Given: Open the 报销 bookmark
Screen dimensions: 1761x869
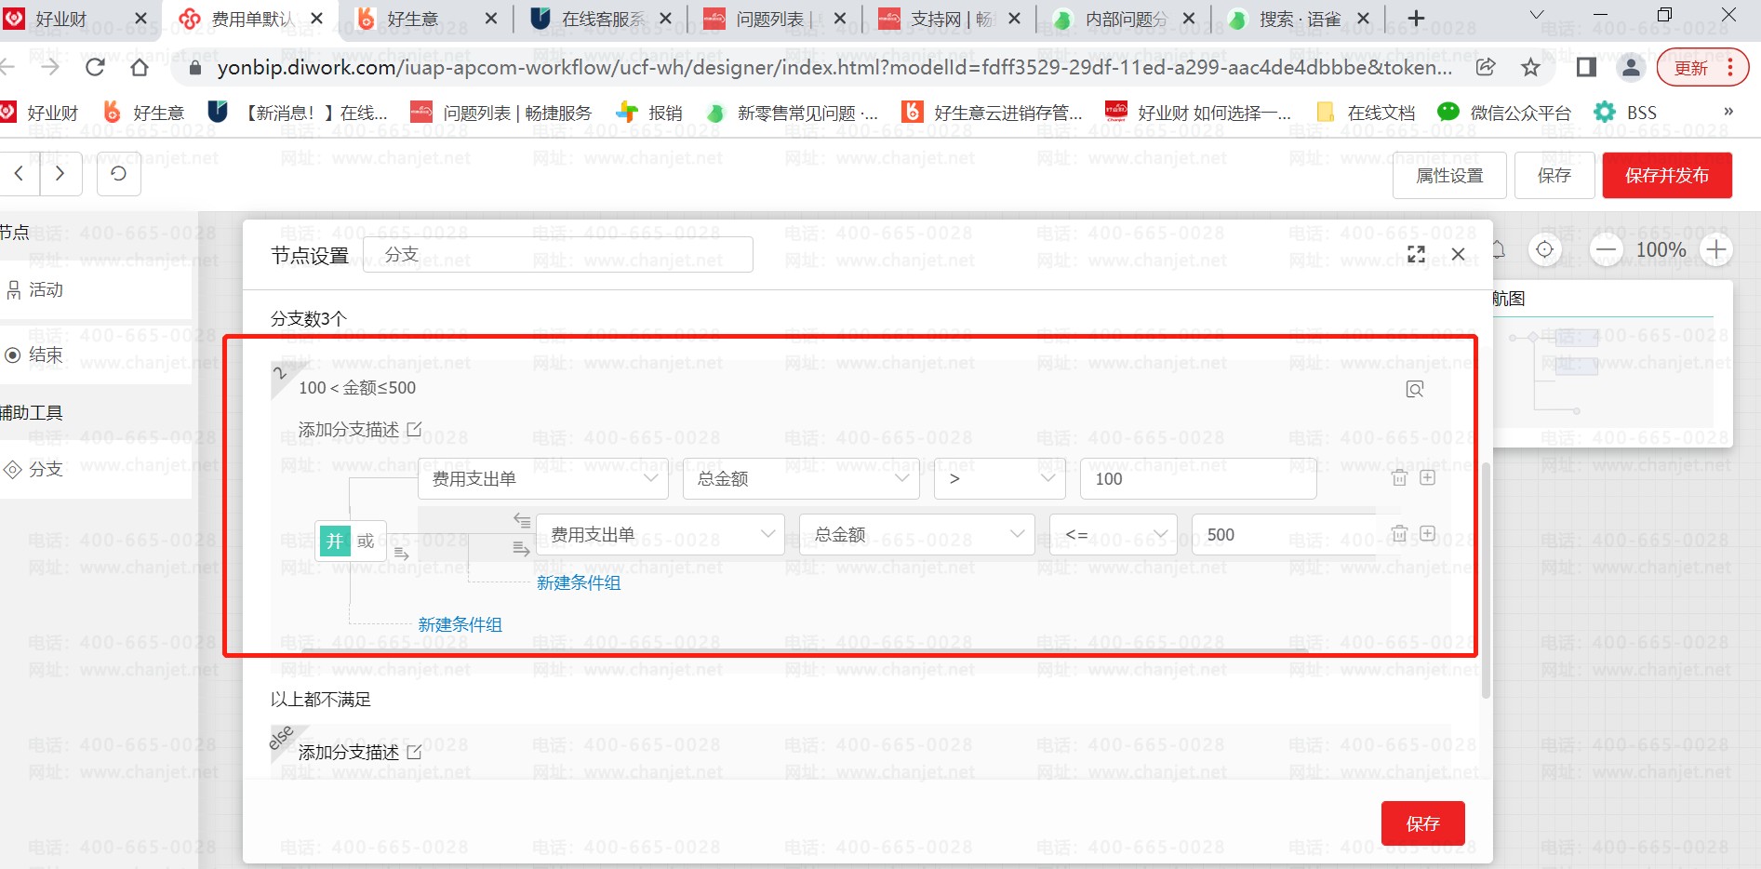Looking at the screenshot, I should (x=650, y=113).
